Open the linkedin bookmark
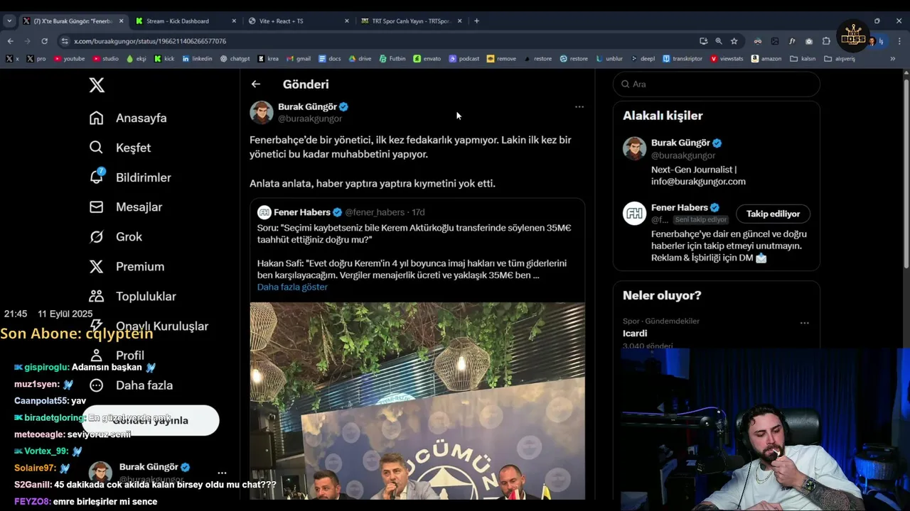The height and width of the screenshot is (511, 910). pos(197,59)
